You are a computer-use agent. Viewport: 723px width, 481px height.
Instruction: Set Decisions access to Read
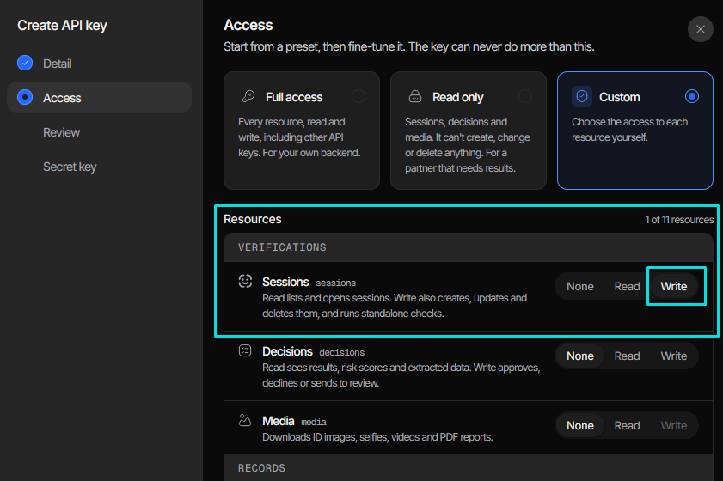627,356
